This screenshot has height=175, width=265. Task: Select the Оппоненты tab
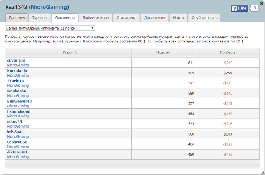coord(65,17)
